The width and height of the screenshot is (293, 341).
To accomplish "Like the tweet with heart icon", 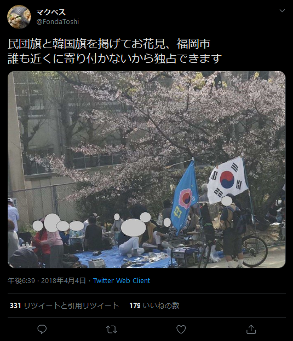I will tap(181, 330).
